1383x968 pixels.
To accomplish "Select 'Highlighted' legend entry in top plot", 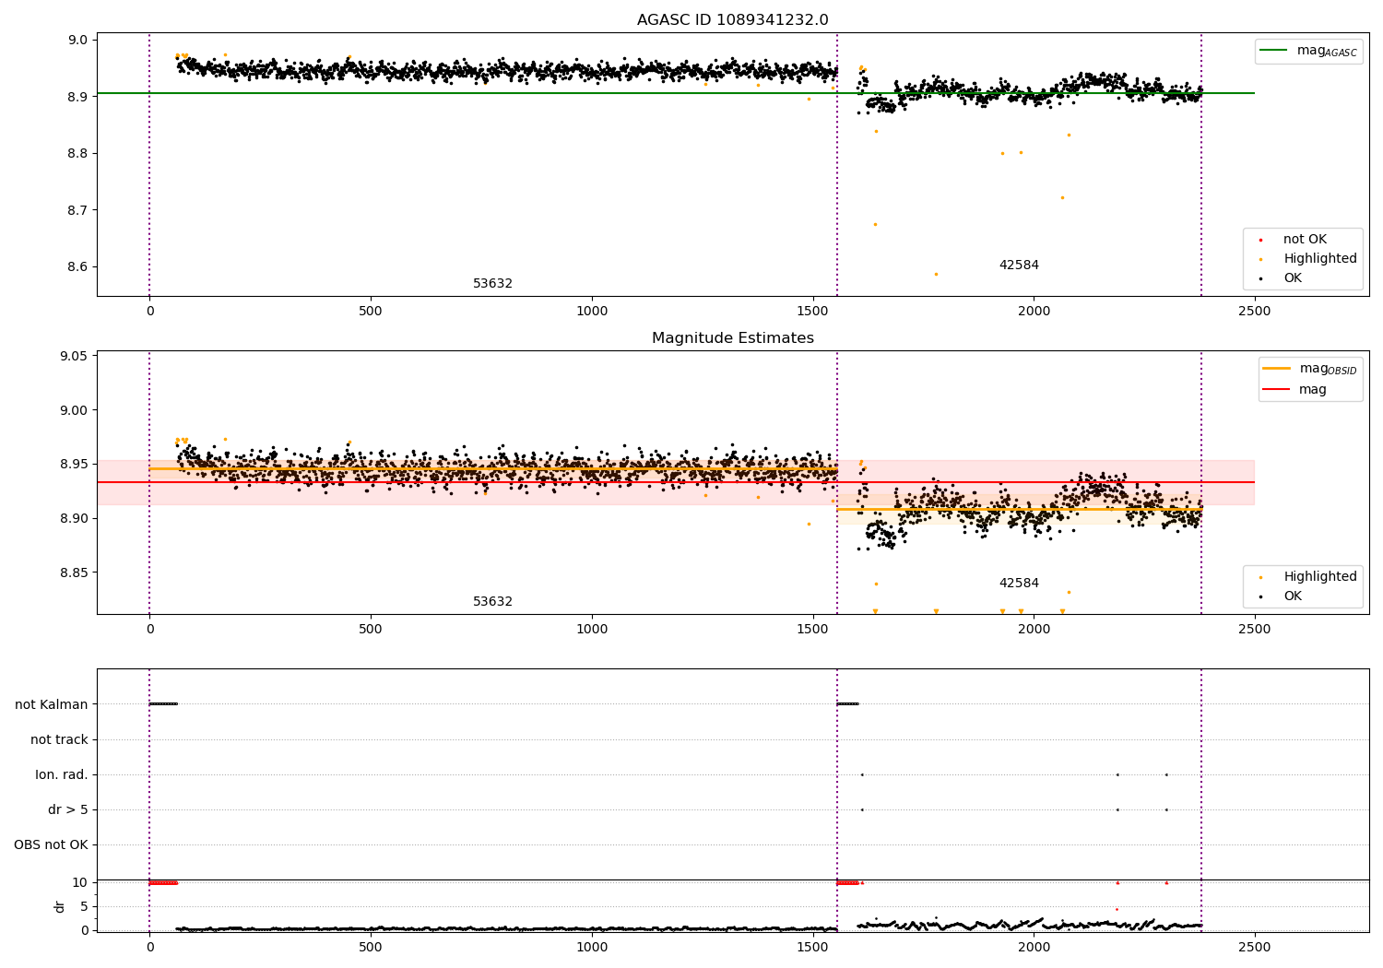I will [1309, 259].
